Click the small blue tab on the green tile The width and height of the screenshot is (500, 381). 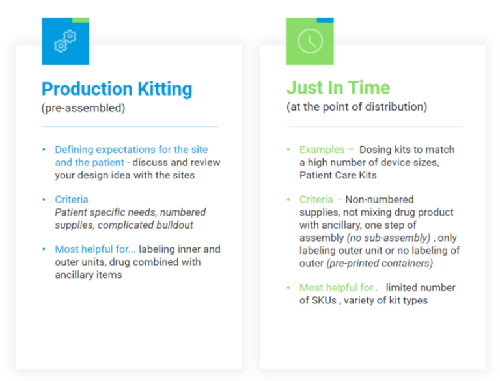(x=326, y=20)
